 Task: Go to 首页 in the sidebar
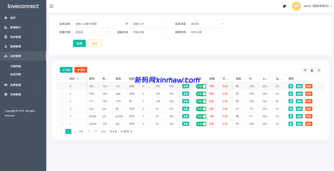coord(23,18)
